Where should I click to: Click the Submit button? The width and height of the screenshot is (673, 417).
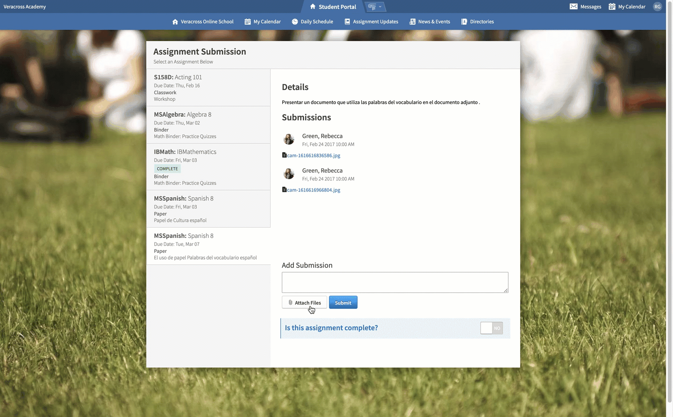343,302
